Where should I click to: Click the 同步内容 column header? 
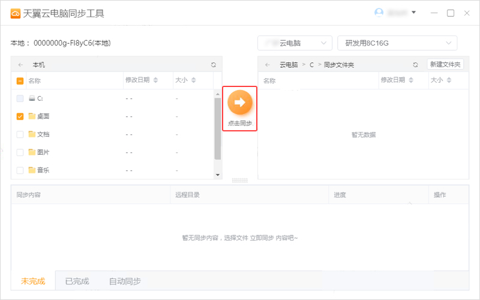[28, 195]
